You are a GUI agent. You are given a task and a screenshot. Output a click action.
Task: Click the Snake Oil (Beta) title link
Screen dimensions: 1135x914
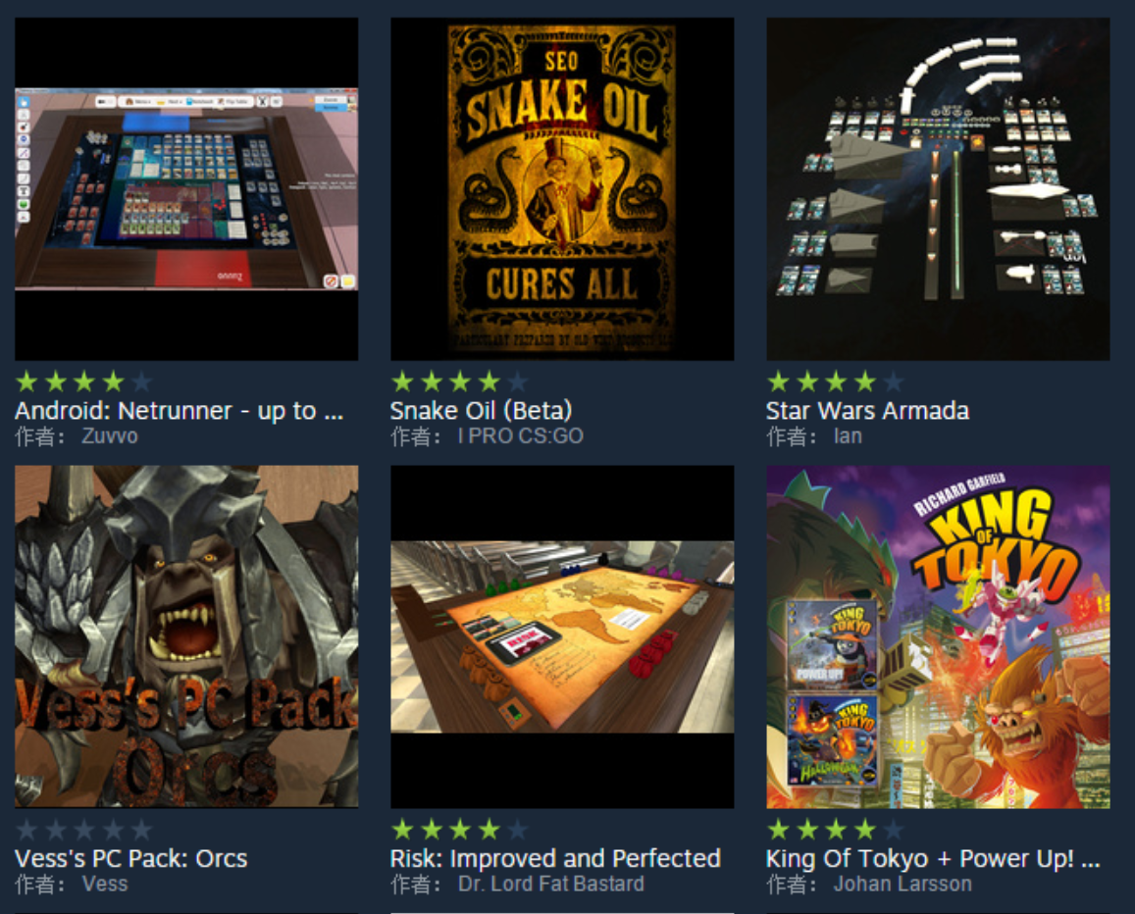tap(482, 411)
